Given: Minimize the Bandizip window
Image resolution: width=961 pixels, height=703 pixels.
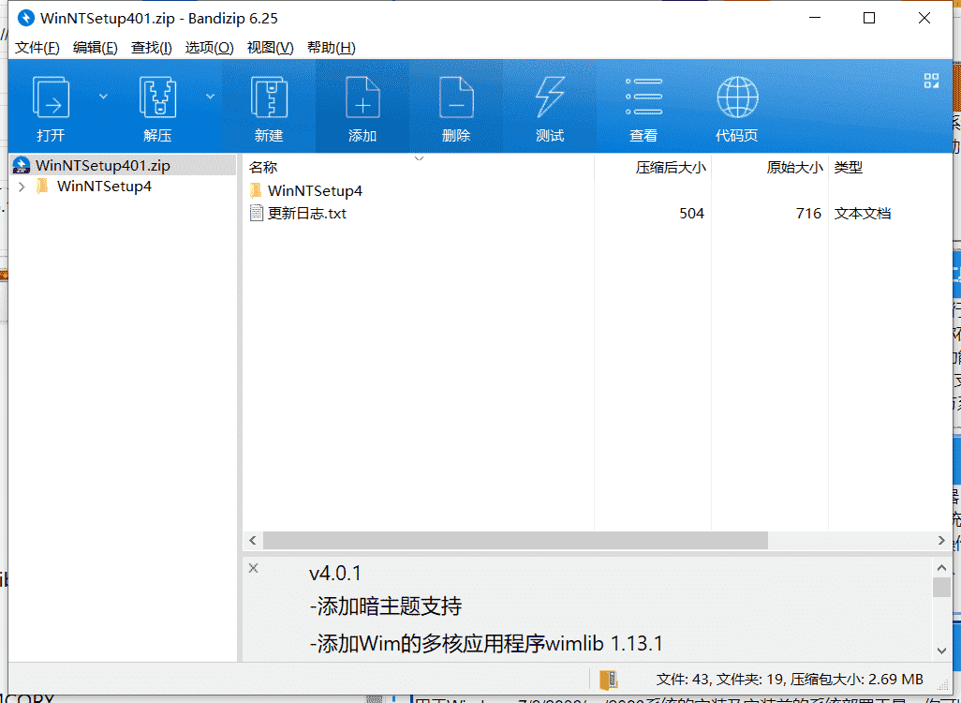Looking at the screenshot, I should click(x=815, y=19).
